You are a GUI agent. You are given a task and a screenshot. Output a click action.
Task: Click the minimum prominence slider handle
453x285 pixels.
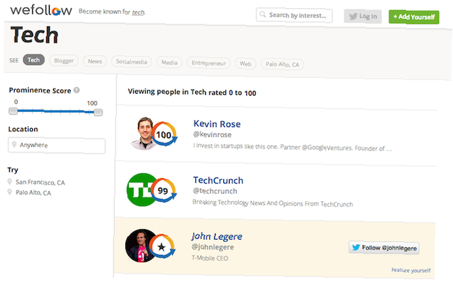click(13, 111)
